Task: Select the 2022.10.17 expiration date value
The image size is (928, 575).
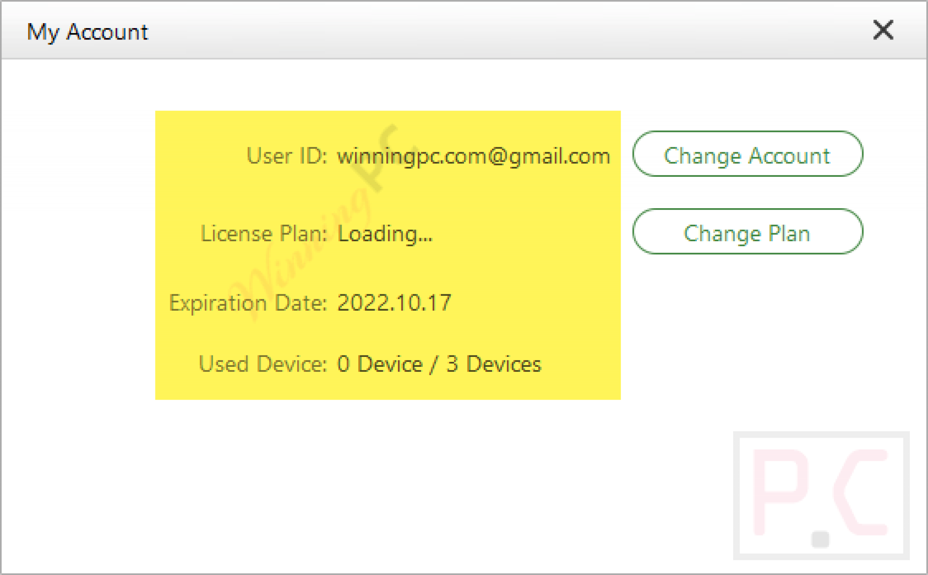Action: (x=394, y=302)
